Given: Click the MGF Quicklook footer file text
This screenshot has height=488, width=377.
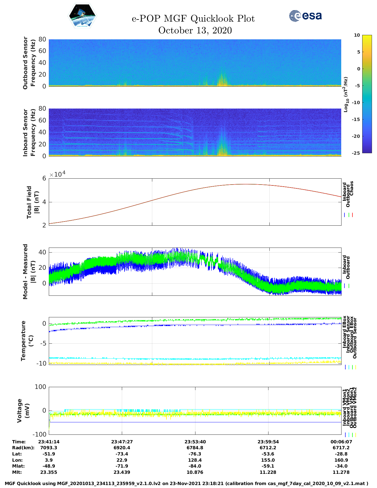Looking at the screenshot, I should click(186, 484).
